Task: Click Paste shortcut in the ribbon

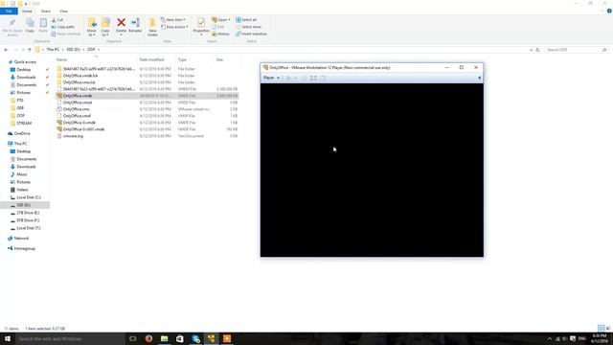Action: (x=66, y=34)
